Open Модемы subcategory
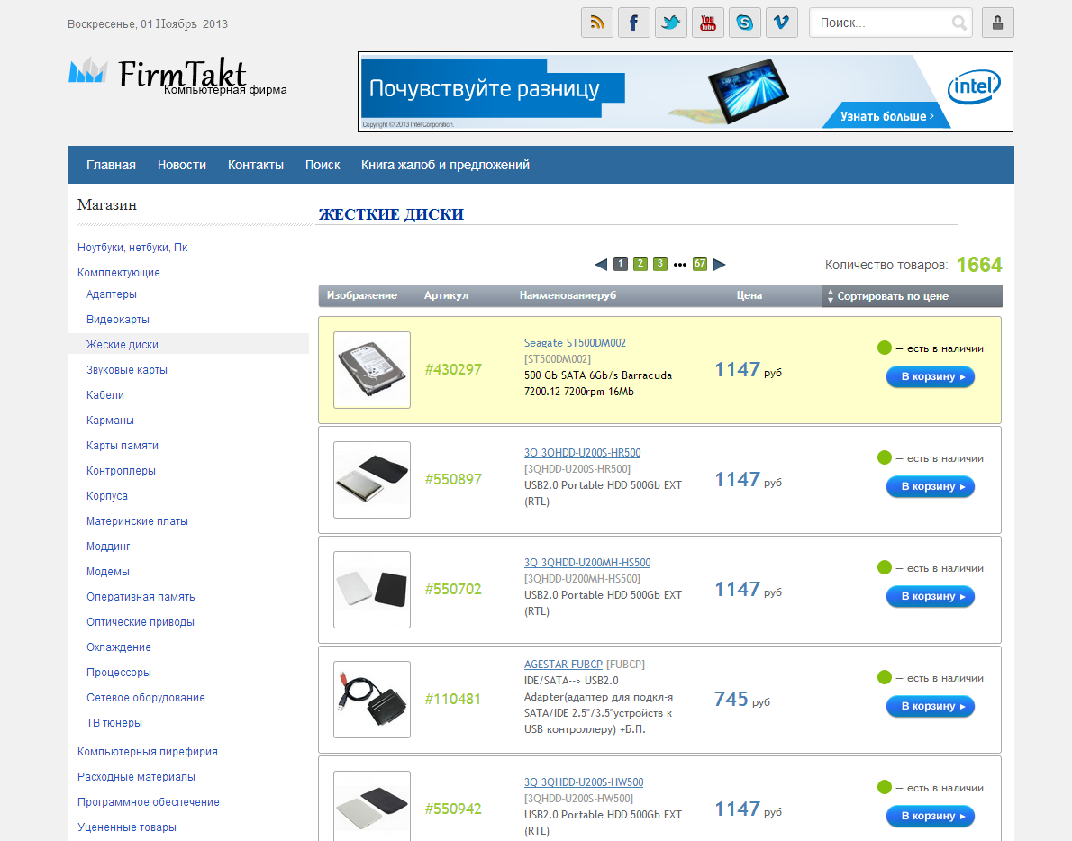 point(108,572)
